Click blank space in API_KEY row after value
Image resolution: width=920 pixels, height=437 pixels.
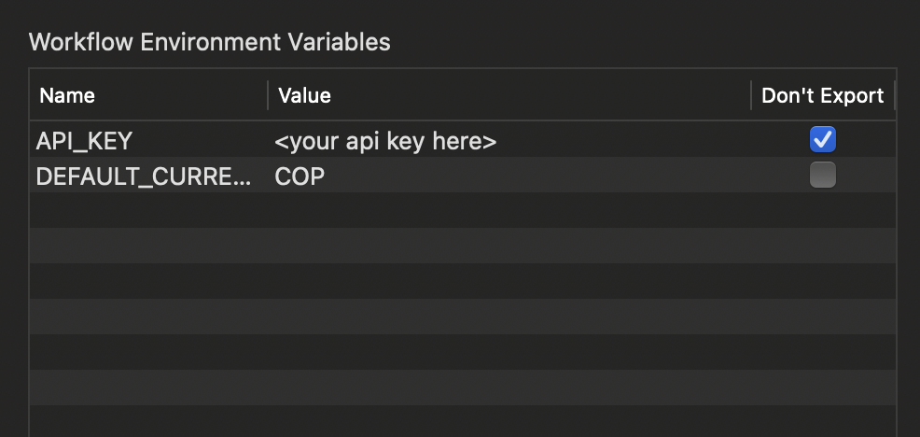(623, 140)
